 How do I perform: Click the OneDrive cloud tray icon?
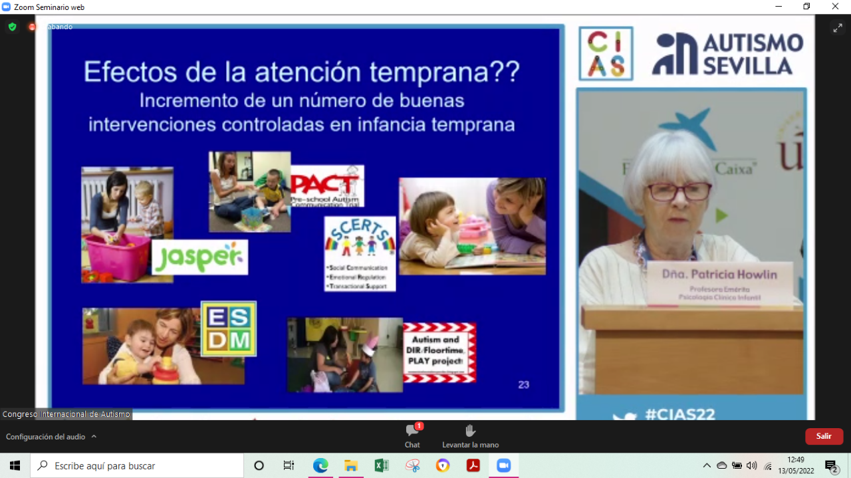[722, 465]
